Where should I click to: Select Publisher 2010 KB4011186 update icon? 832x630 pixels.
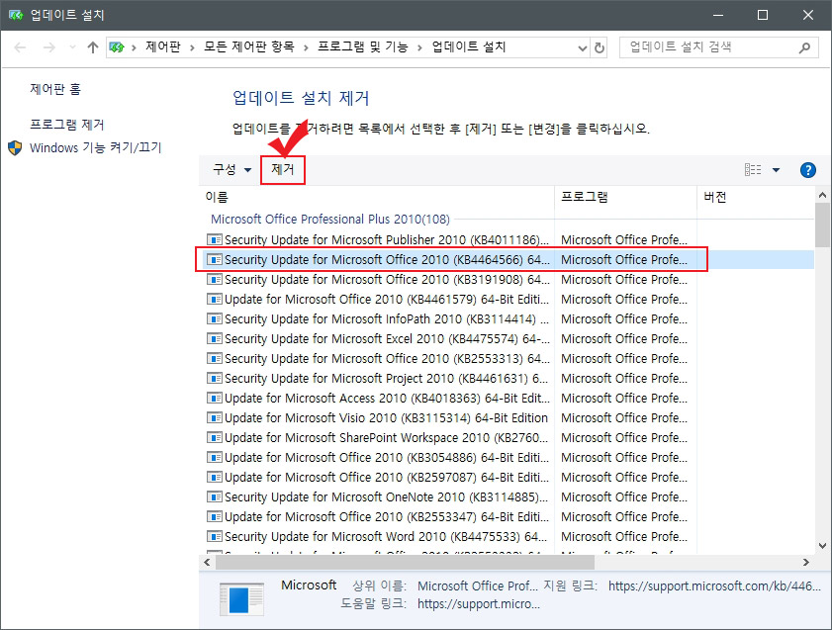(x=215, y=239)
